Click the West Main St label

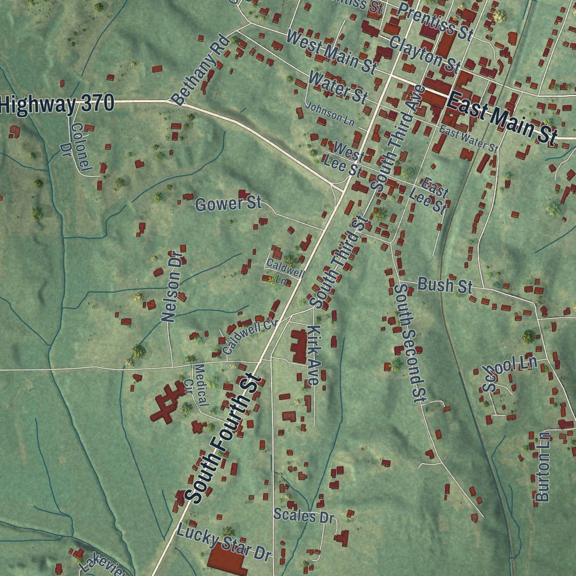[x=332, y=51]
